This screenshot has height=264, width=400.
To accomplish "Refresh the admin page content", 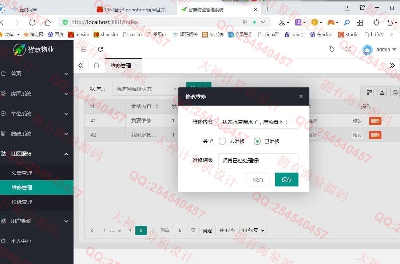I will pyautogui.click(x=100, y=49).
